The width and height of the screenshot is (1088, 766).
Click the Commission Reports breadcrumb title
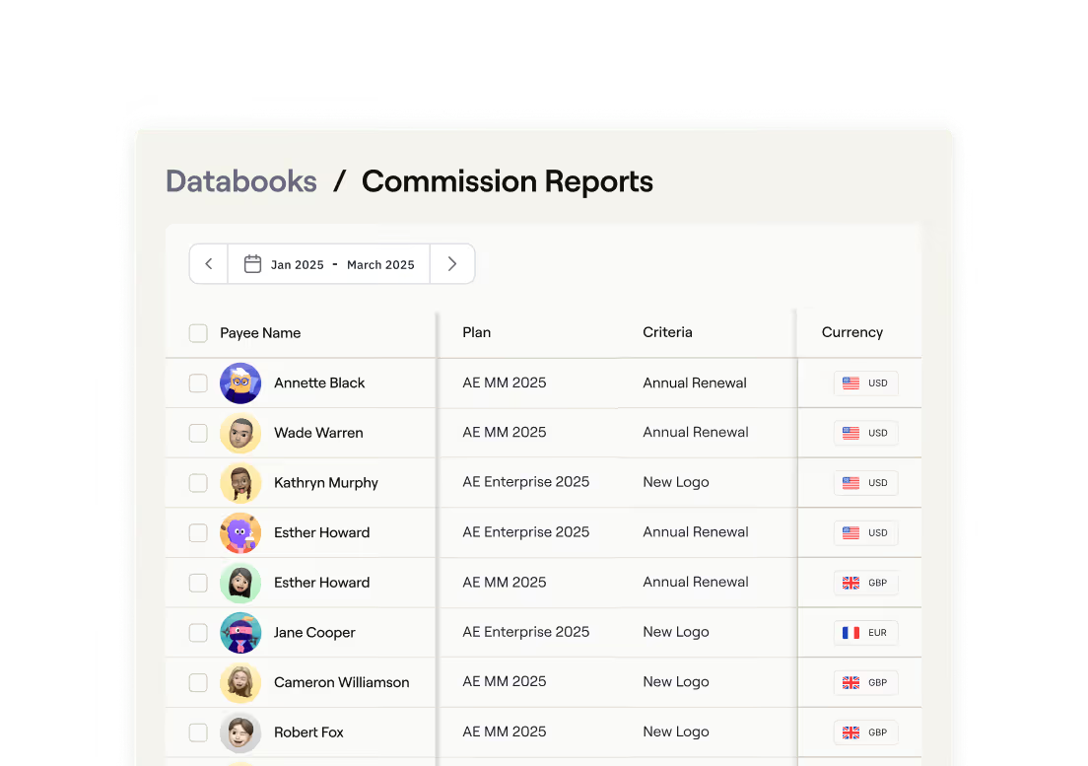pos(508,181)
